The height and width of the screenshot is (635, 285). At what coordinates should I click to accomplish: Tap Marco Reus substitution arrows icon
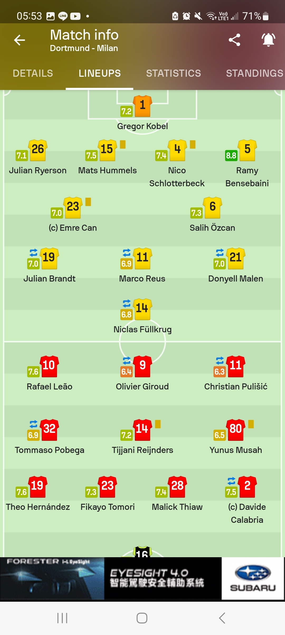click(x=127, y=253)
